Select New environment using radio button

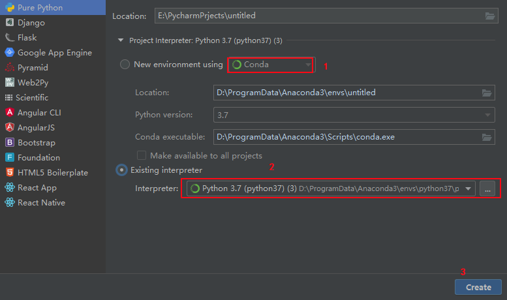click(x=125, y=65)
